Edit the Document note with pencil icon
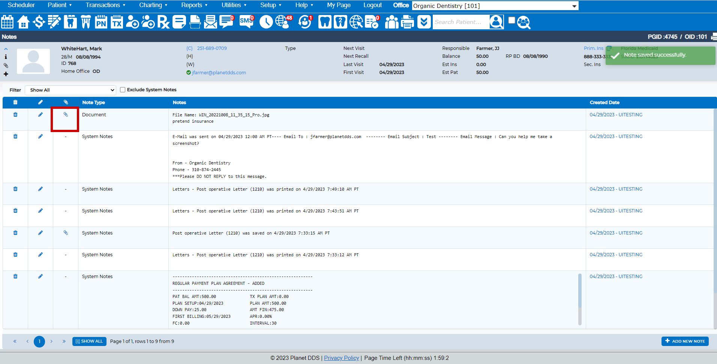This screenshot has height=364, width=717. 40,115
